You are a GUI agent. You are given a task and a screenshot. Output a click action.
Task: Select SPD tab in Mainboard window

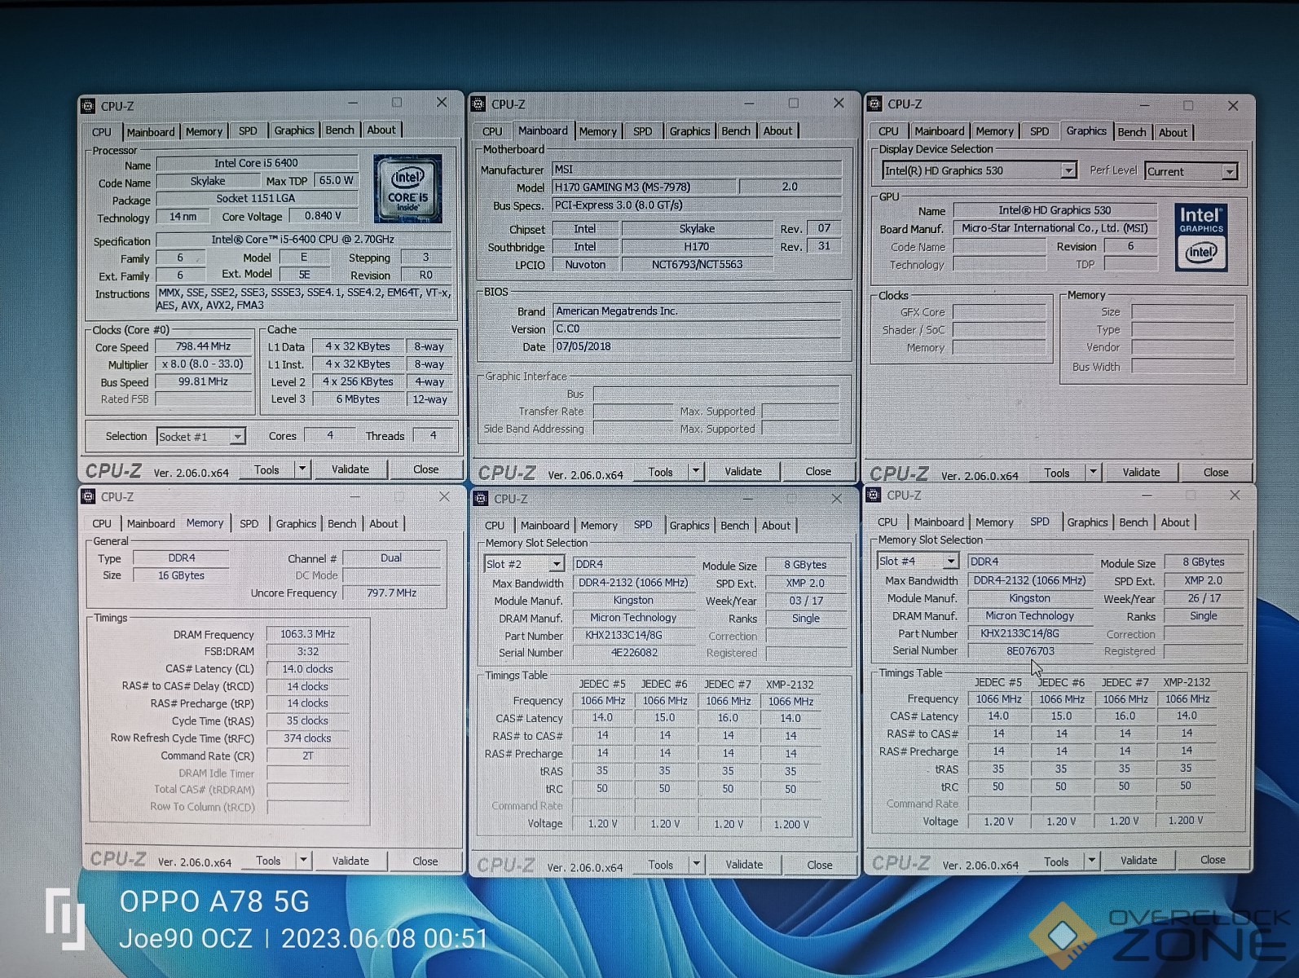tap(643, 131)
